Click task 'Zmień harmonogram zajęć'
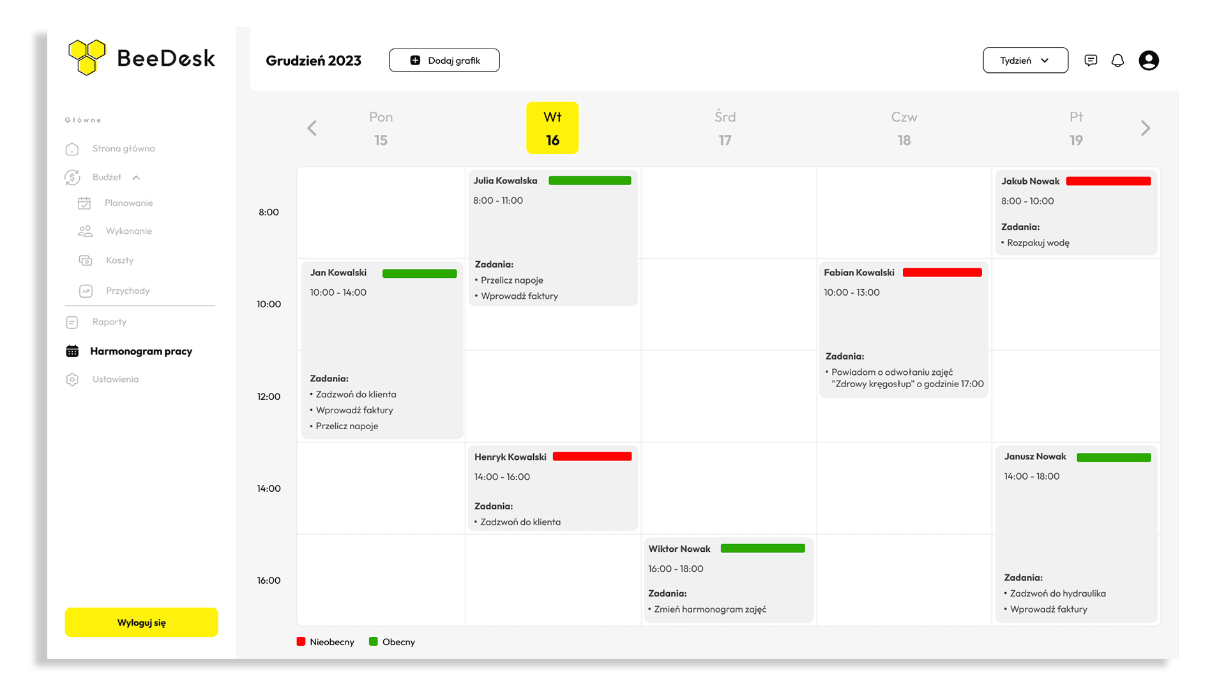1226x686 pixels. 710,609
